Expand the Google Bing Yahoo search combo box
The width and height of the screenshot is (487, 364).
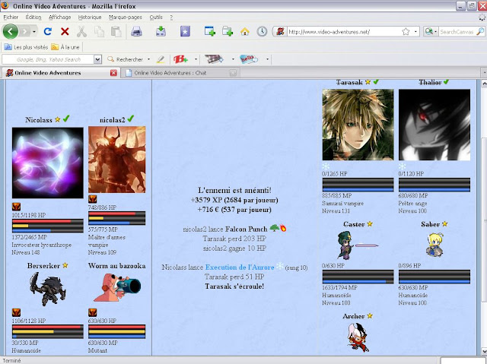click(97, 59)
